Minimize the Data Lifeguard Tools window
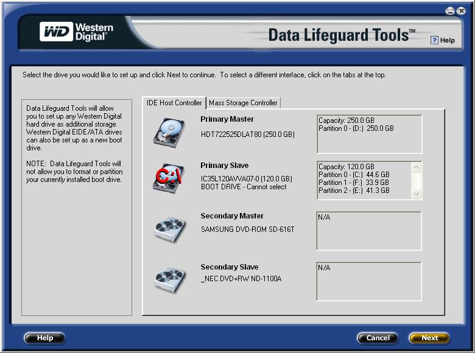Screen dimensions: 475x353 (450, 11)
